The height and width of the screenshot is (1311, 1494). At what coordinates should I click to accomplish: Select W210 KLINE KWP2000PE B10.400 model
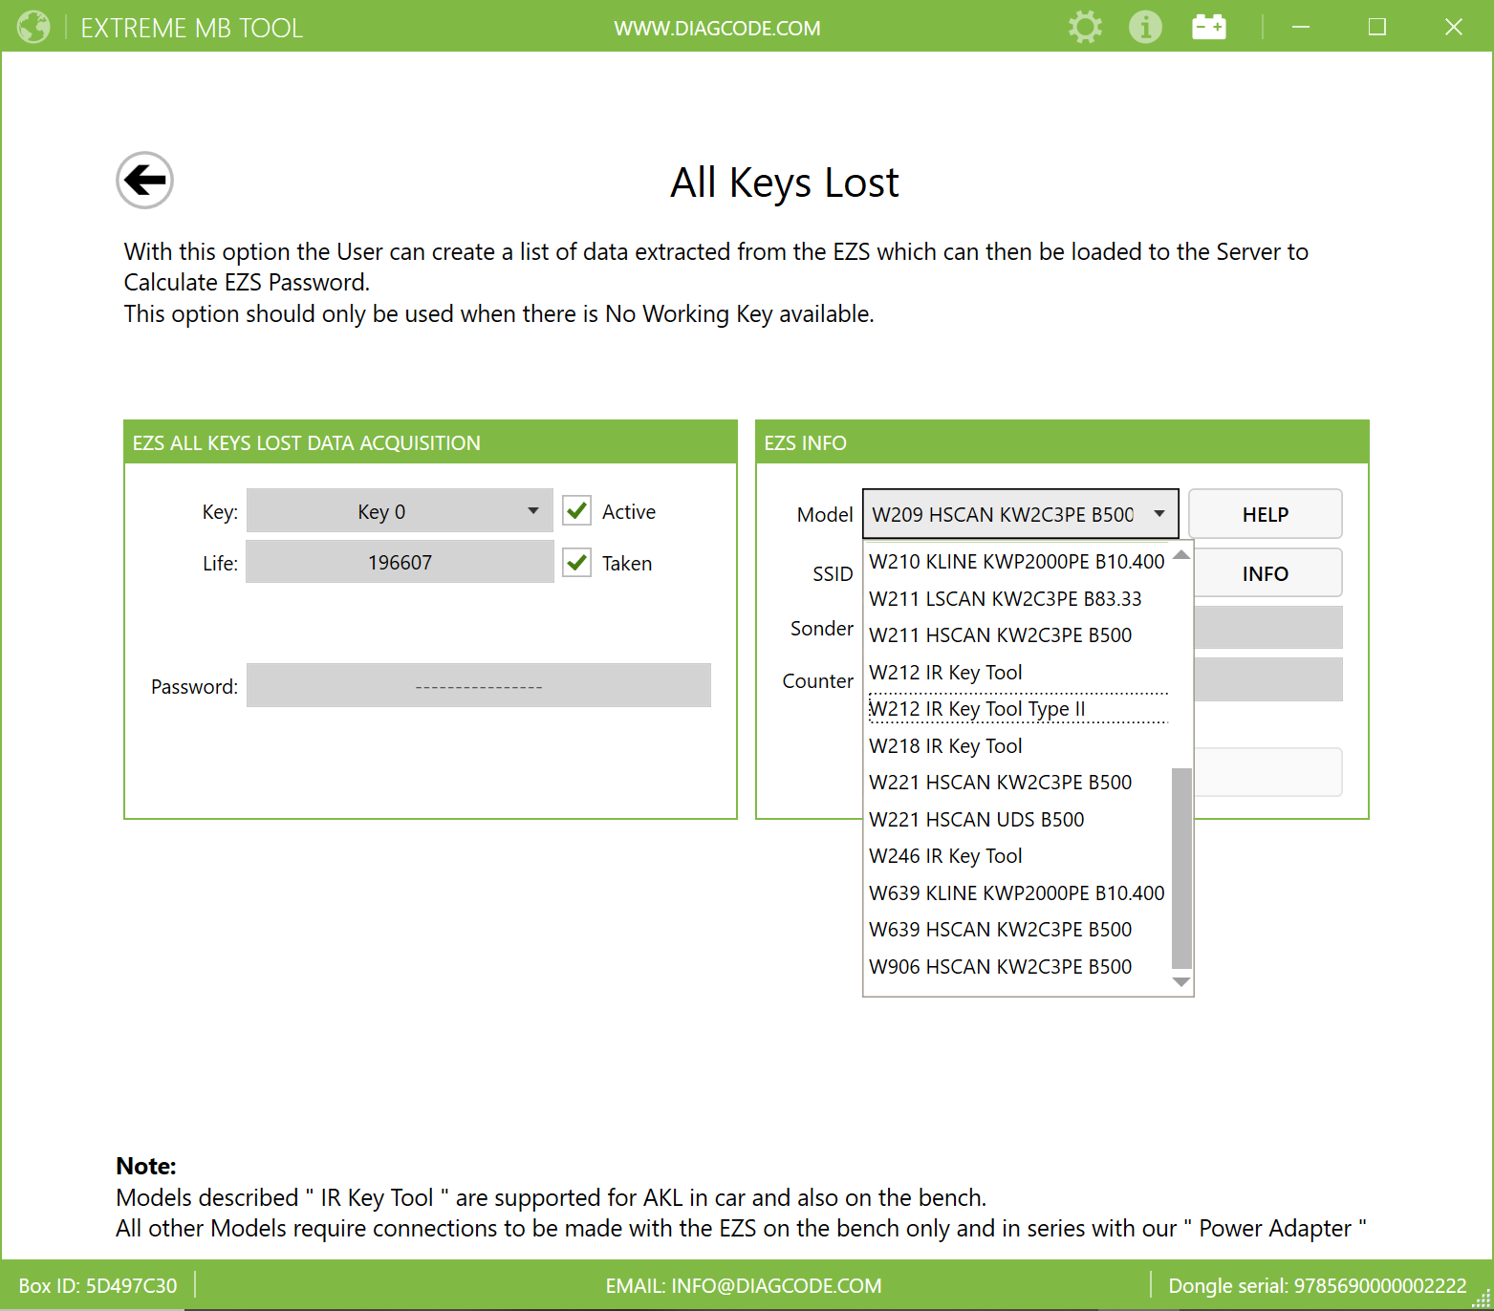click(x=1017, y=562)
